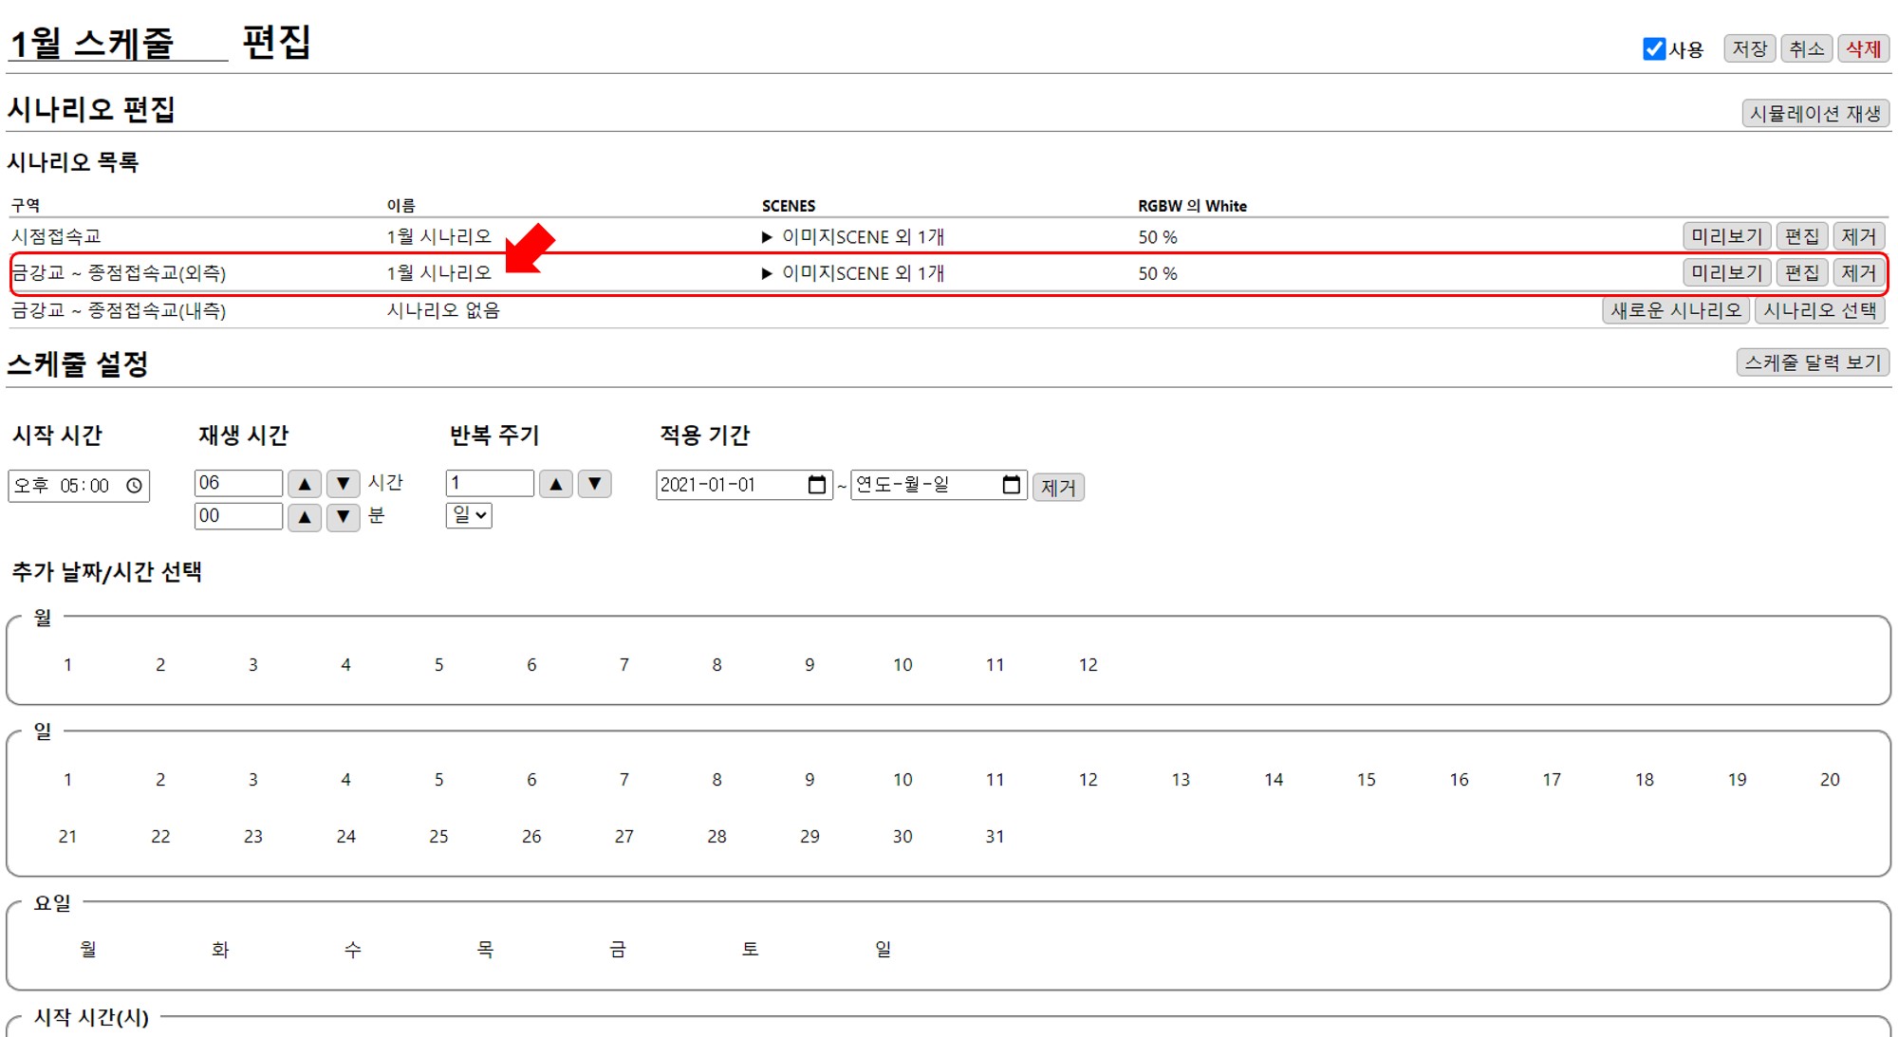The width and height of the screenshot is (1898, 1037).
Task: Toggle the 사용 checkbox
Action: tap(1654, 48)
